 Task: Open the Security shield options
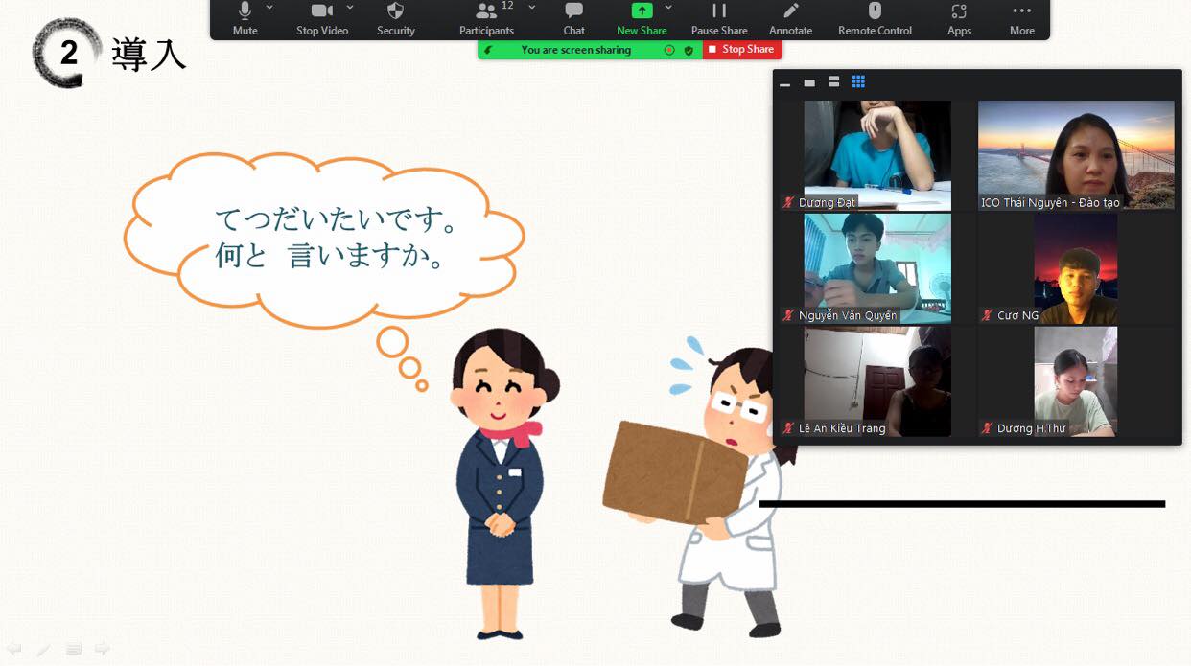point(395,18)
